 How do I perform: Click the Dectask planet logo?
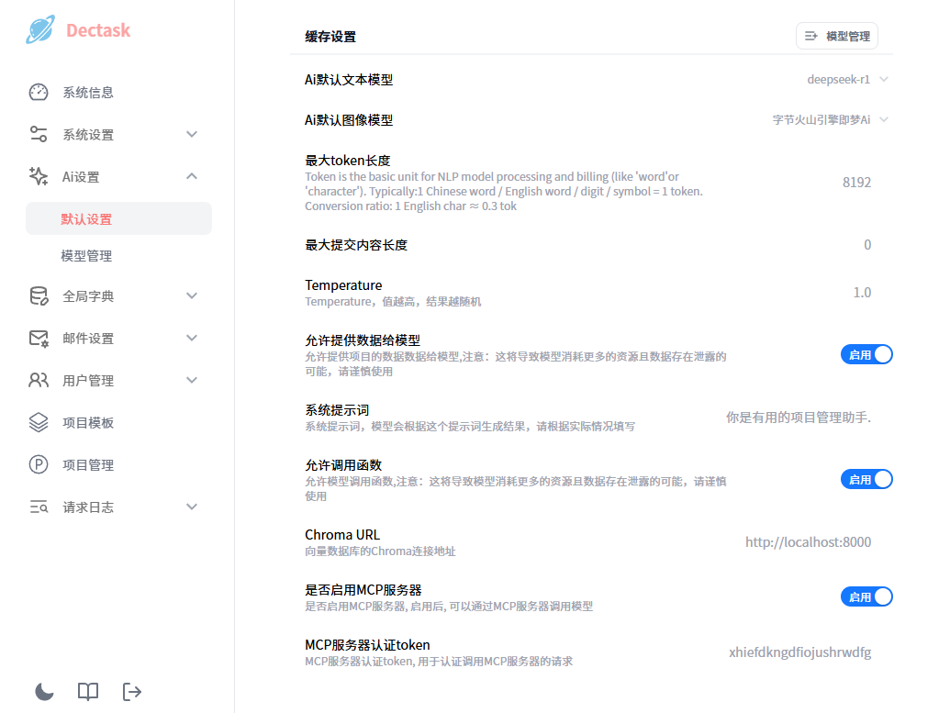pyautogui.click(x=39, y=30)
